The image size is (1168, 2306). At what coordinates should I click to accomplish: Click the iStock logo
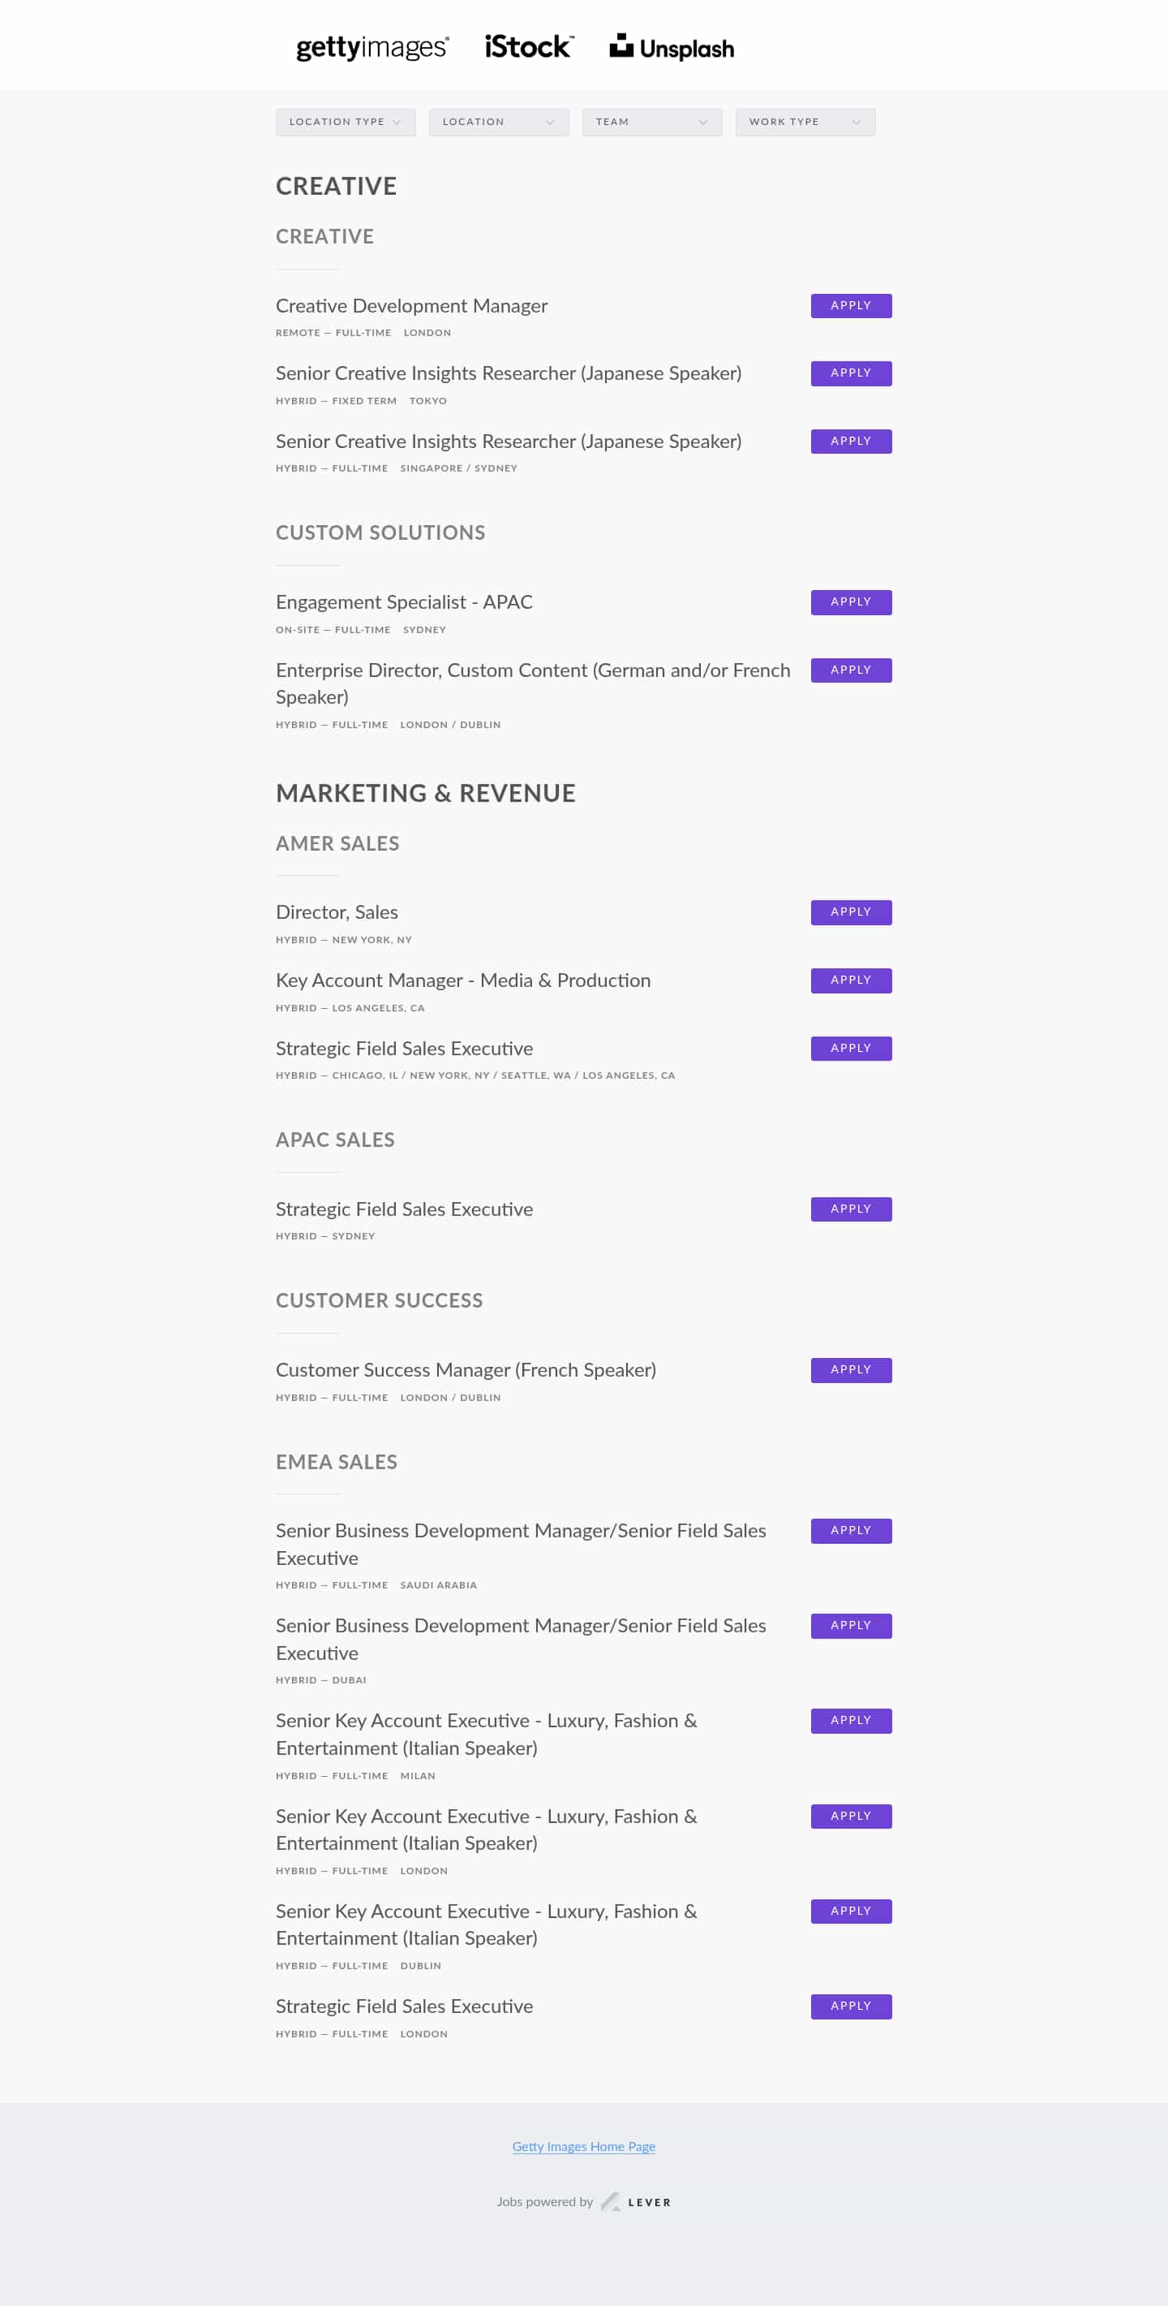click(x=529, y=47)
